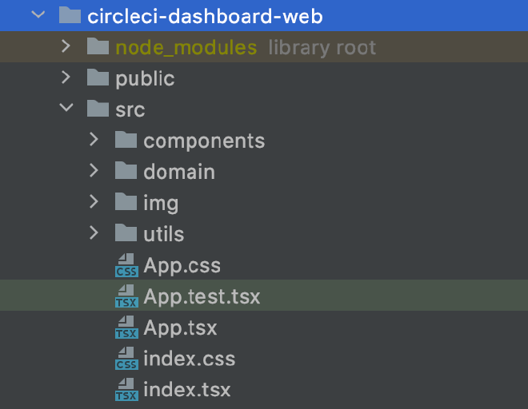Click the TSX file icon for App.tsx
Image resolution: width=528 pixels, height=409 pixels.
coord(126,328)
